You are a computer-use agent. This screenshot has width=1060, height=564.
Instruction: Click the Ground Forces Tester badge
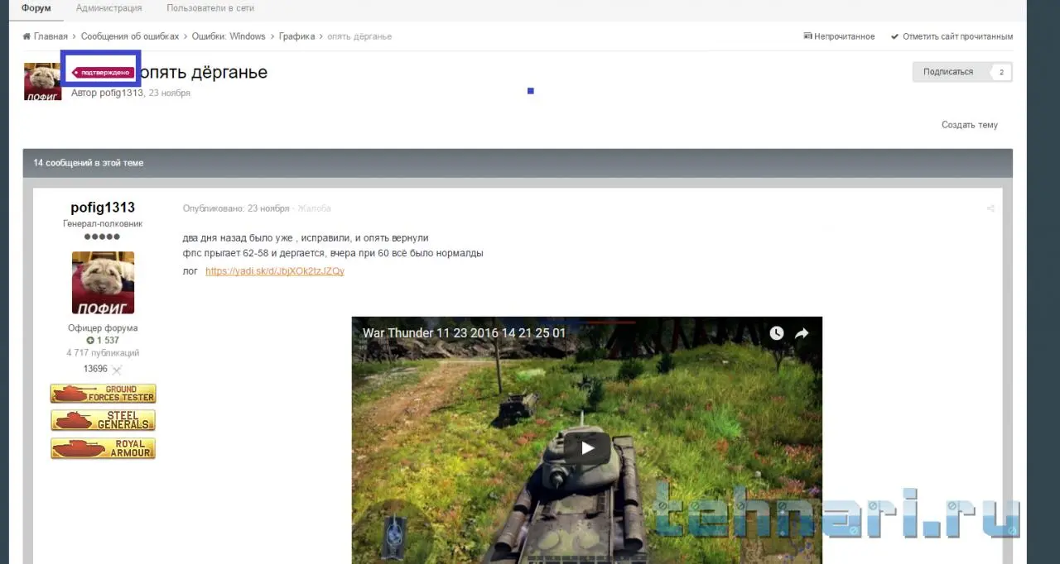[x=103, y=394]
